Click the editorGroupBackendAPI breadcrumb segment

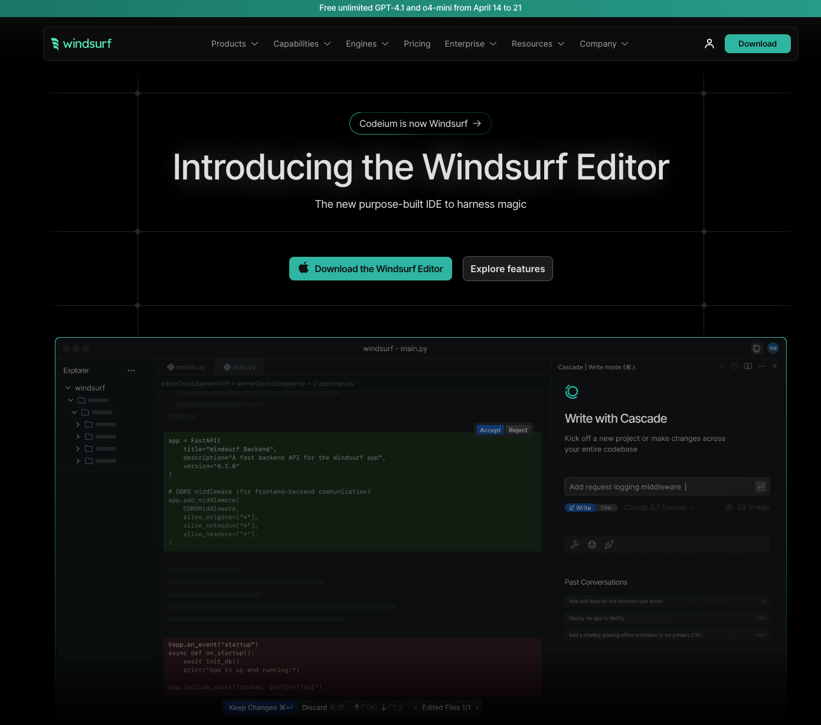click(195, 384)
